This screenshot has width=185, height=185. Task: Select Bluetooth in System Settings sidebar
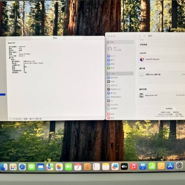click(x=120, y=60)
